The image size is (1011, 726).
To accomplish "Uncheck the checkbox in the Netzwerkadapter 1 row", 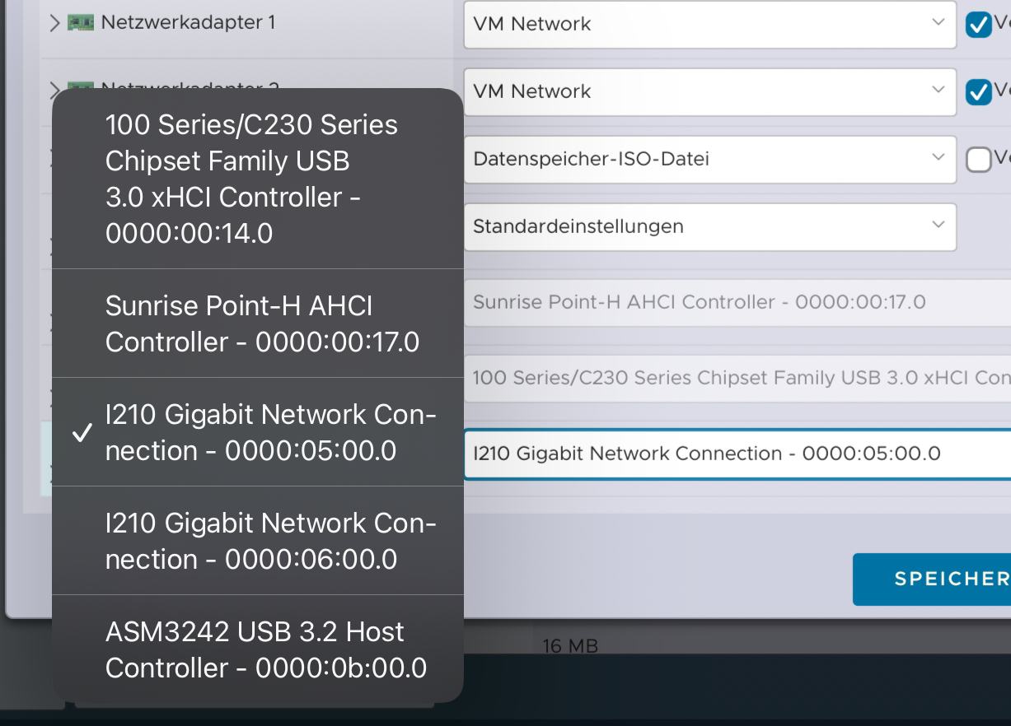I will [x=977, y=25].
